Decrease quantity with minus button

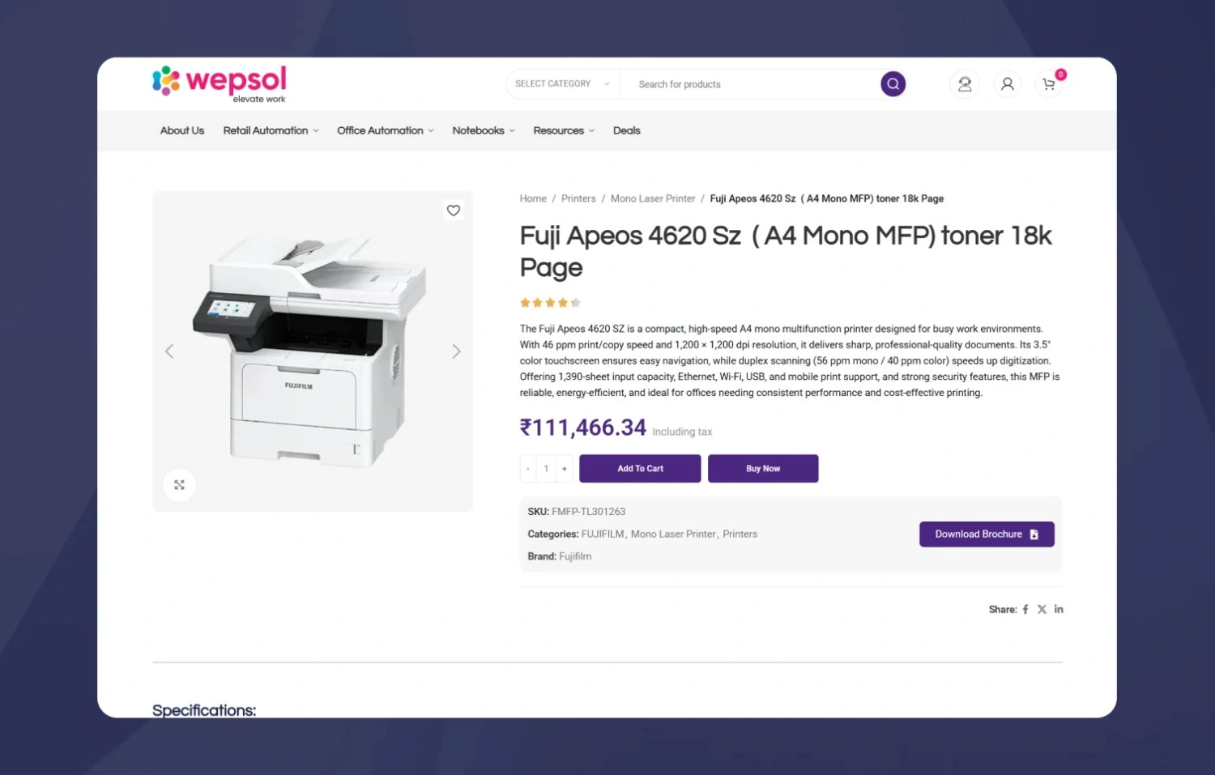click(528, 469)
